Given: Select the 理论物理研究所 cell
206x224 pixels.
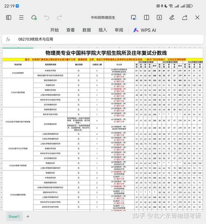Looking at the screenshot, I should 50,81.
